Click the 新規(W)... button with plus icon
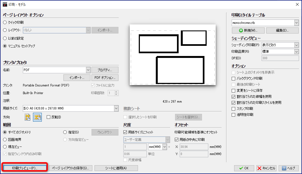302x174 pixels. pyautogui.click(x=248, y=30)
